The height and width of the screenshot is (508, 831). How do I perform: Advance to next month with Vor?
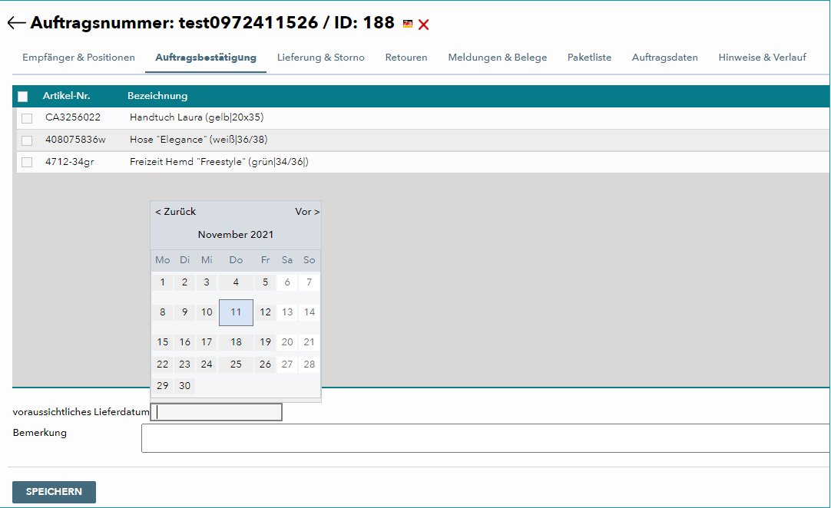[307, 211]
